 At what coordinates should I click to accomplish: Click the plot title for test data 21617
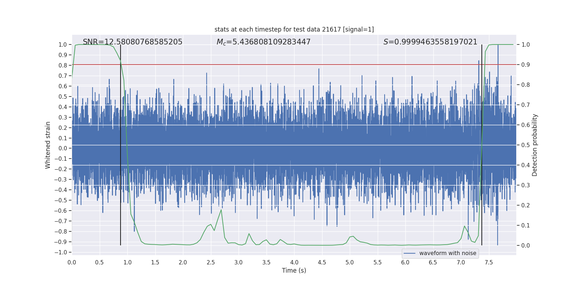[294, 29]
